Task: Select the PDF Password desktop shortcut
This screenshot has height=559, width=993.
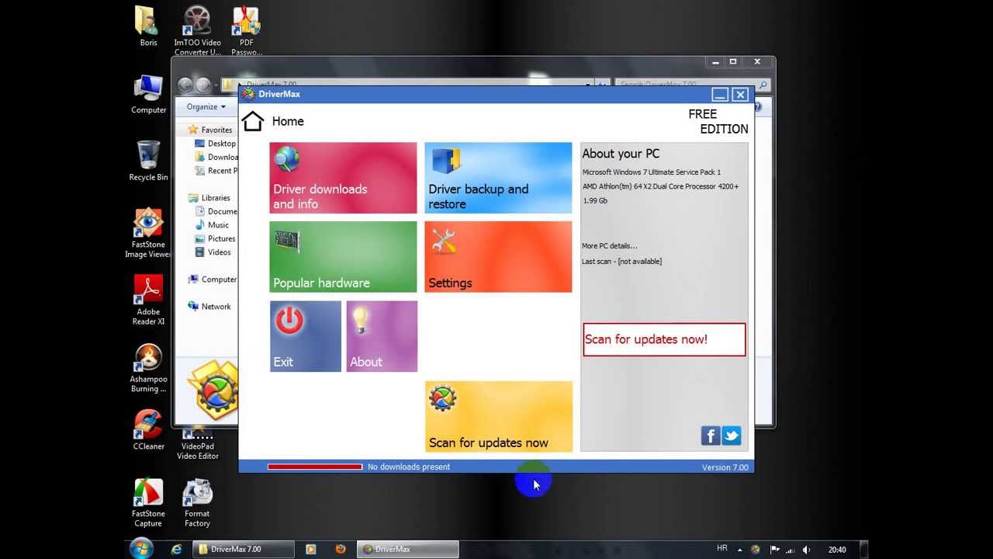Action: pos(246,31)
